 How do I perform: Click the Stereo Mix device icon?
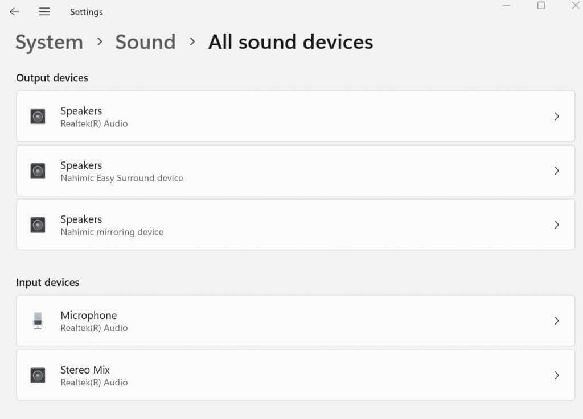(38, 375)
